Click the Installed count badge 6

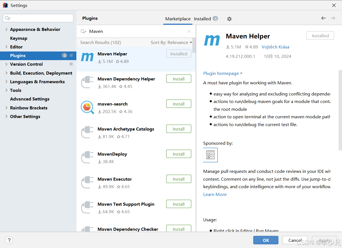215,19
